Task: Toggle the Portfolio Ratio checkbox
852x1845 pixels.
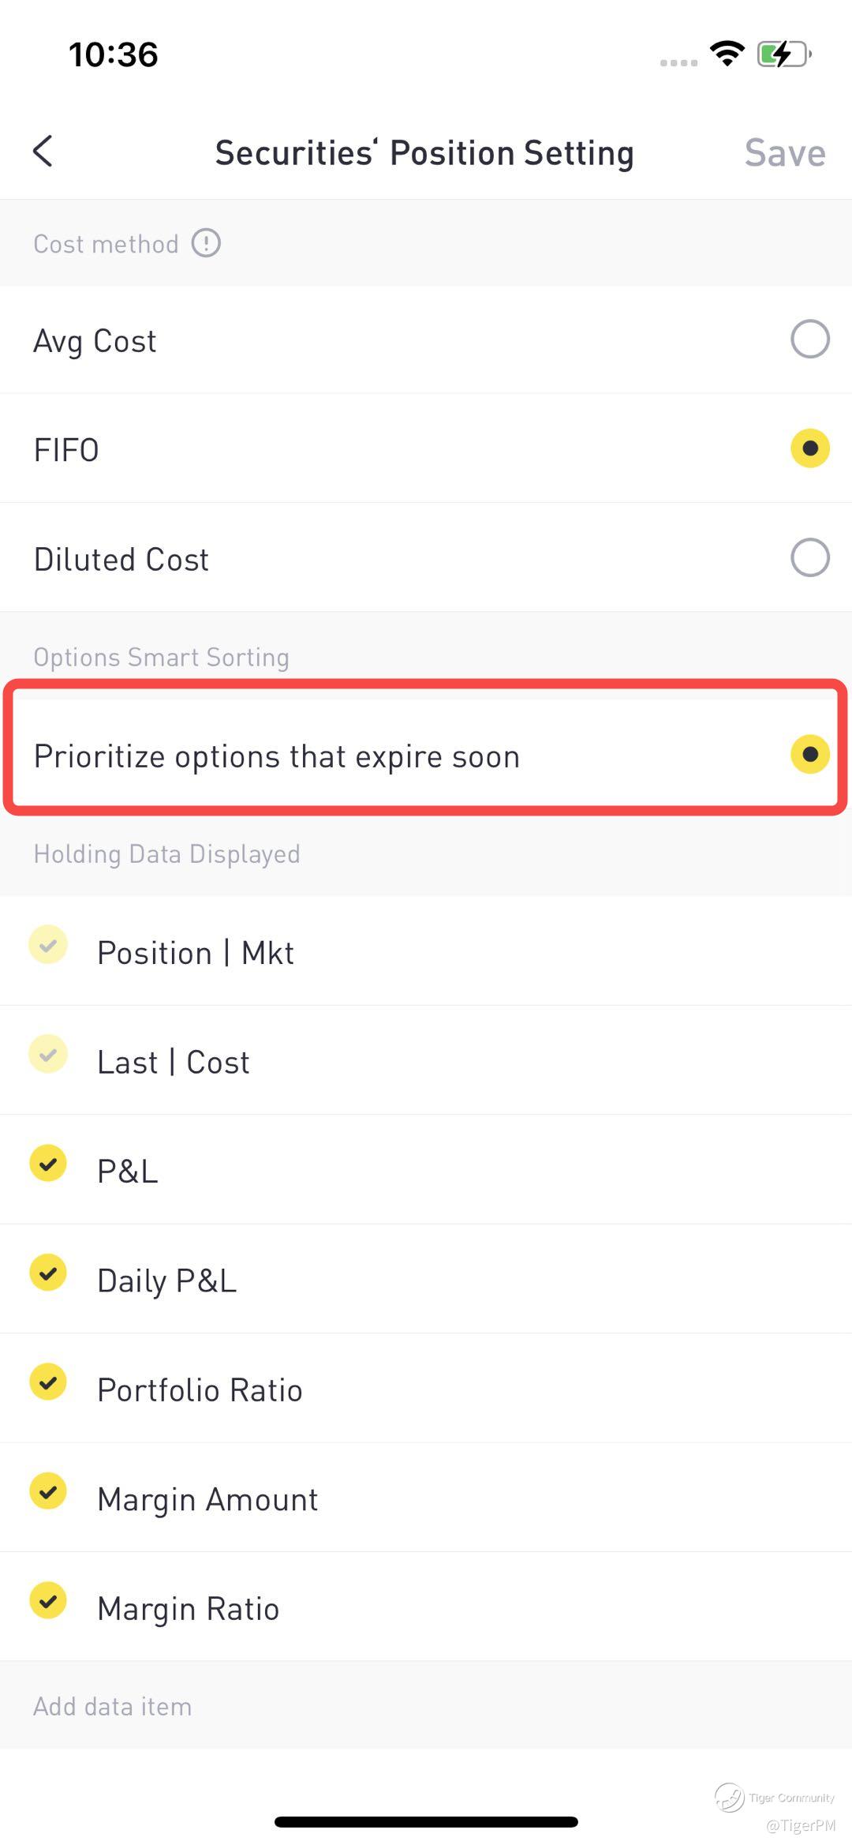Action: pos(48,1382)
